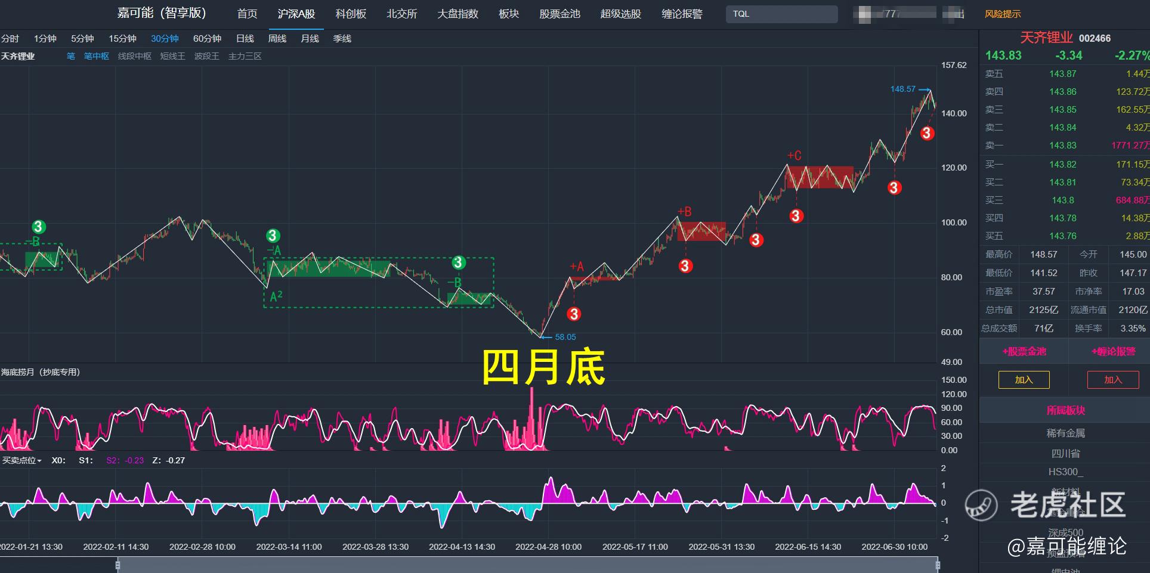Switch chart to 周线
Viewport: 1150px width, 573px height.
[277, 39]
